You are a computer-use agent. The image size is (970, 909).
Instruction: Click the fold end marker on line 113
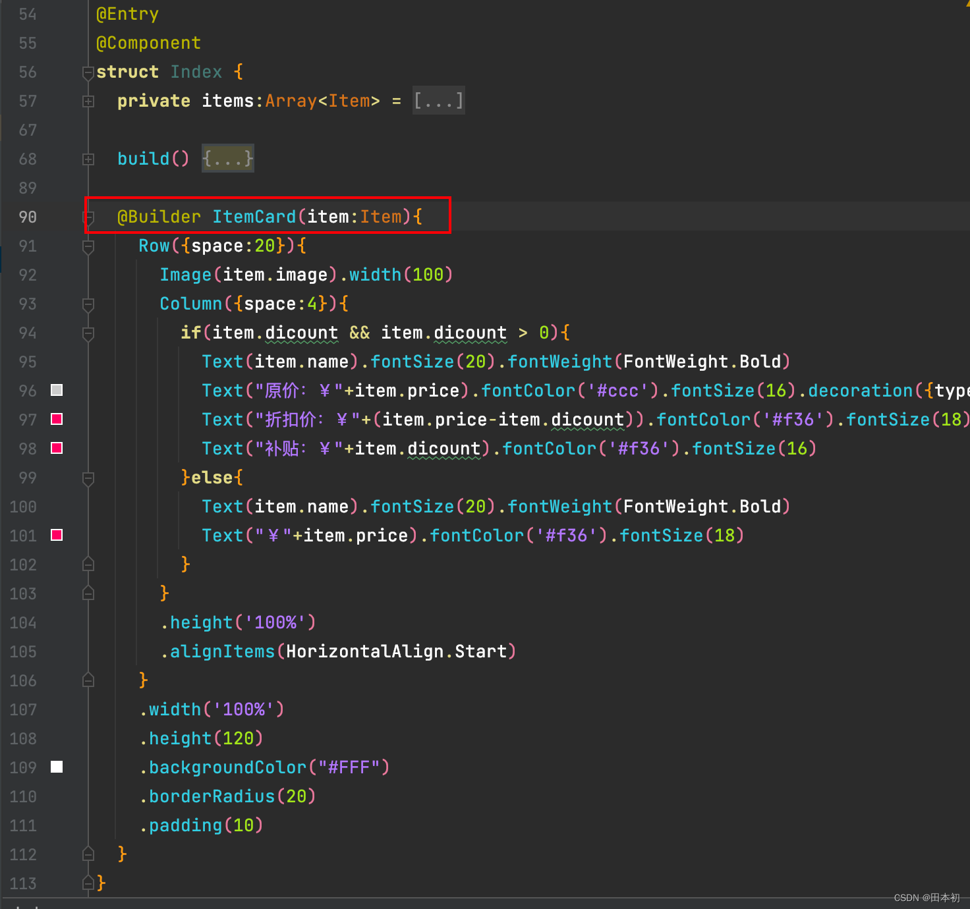[x=88, y=883]
